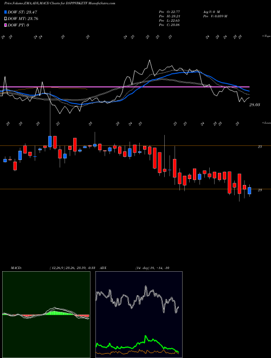Click the white DOW MT legend swatch

pos(5,18)
